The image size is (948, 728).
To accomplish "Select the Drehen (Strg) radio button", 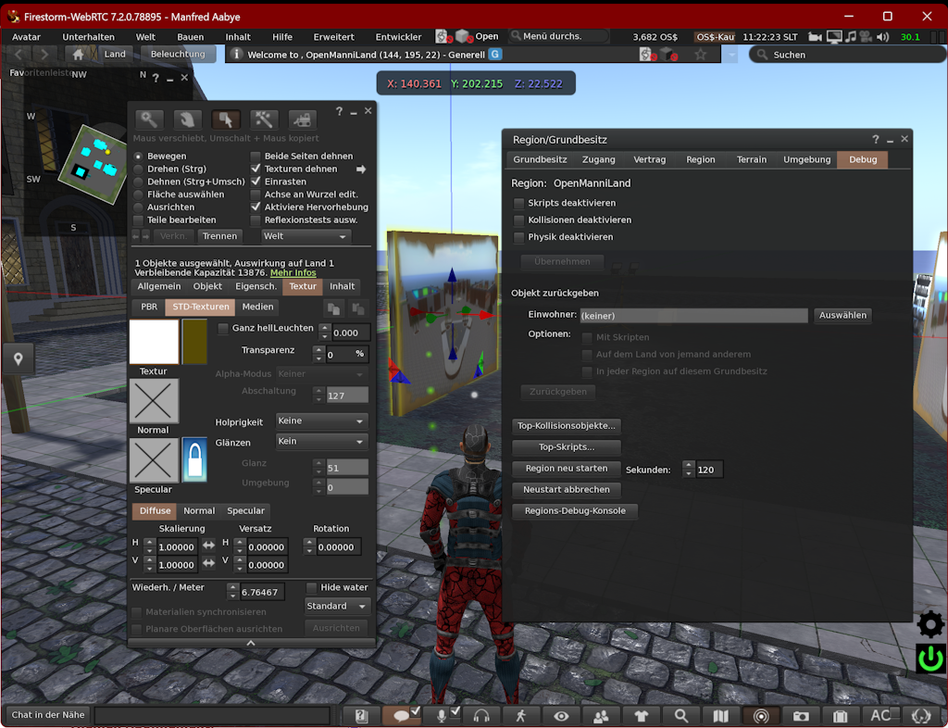I will coord(139,169).
